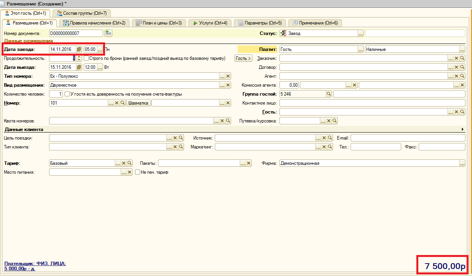Search in the Тип клиента field
Image resolution: width=472 pixels, height=276 pixels.
[181, 147]
